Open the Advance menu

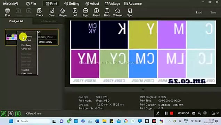click(133, 4)
